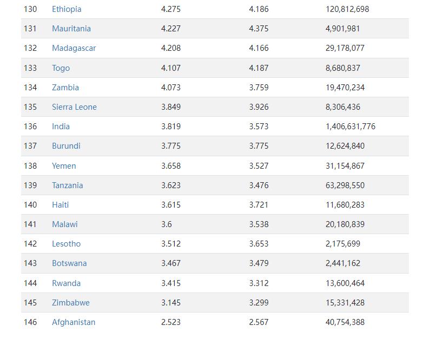Click Afghanistan's score cell 2.523
Image resolution: width=430 pixels, height=339 pixels.
(x=171, y=322)
